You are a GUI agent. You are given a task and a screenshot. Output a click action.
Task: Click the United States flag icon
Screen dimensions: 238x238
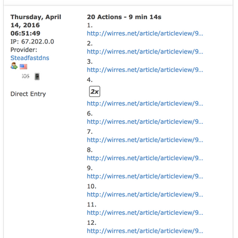pos(23,67)
